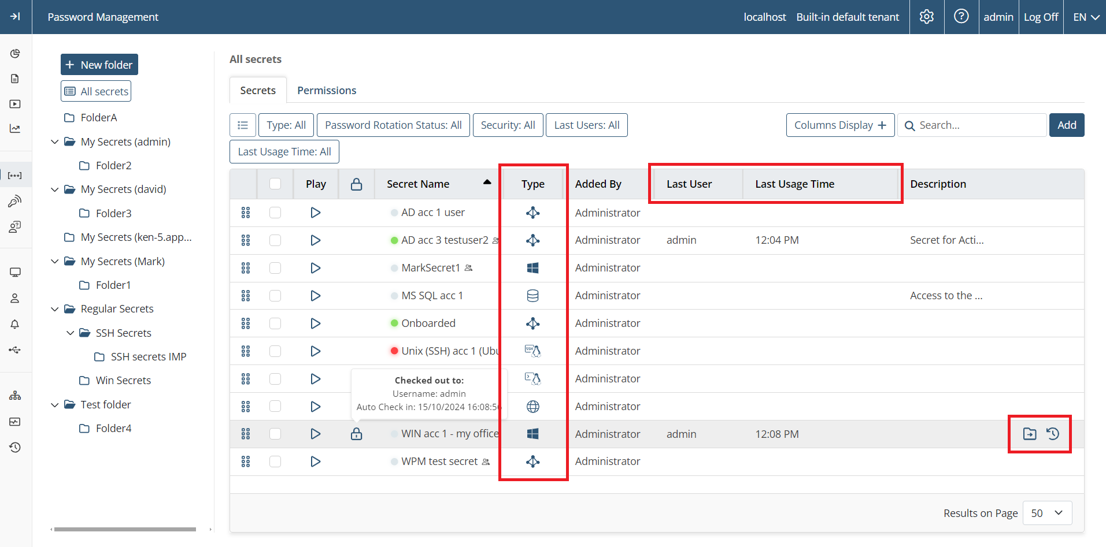Open the EN language dropdown
The width and height of the screenshot is (1106, 547).
1085,17
